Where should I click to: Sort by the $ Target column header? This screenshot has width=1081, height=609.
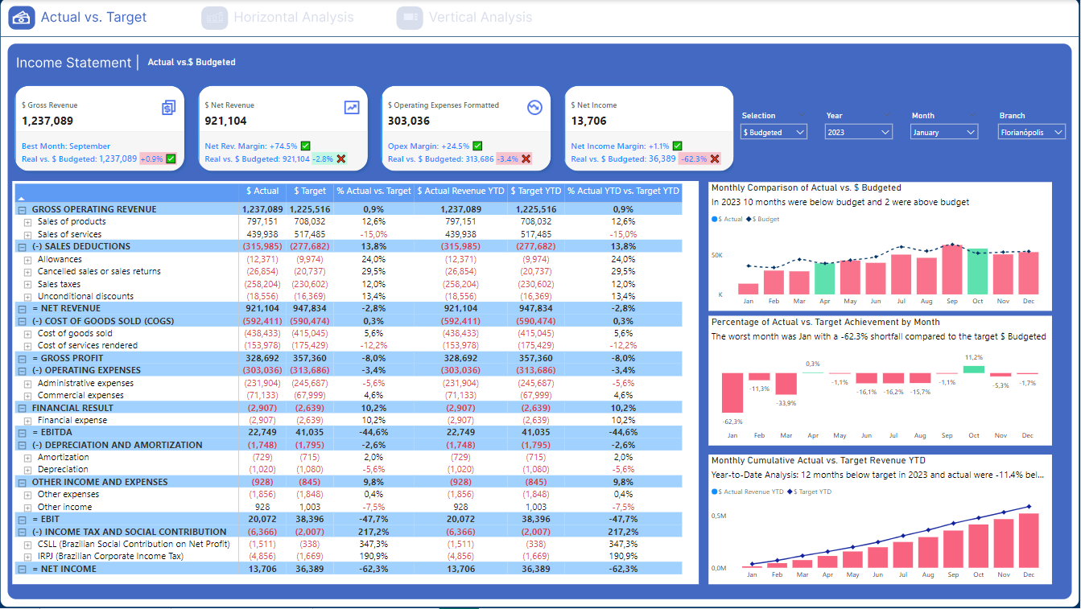(310, 191)
